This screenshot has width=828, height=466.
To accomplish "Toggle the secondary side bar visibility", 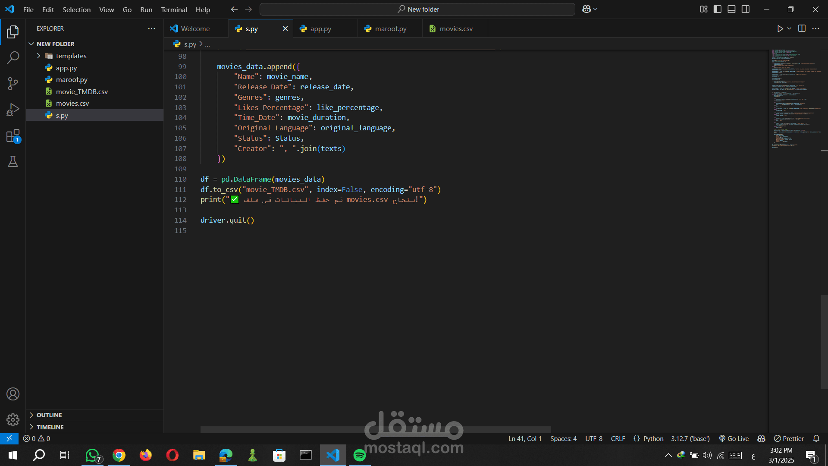I will coord(746,9).
